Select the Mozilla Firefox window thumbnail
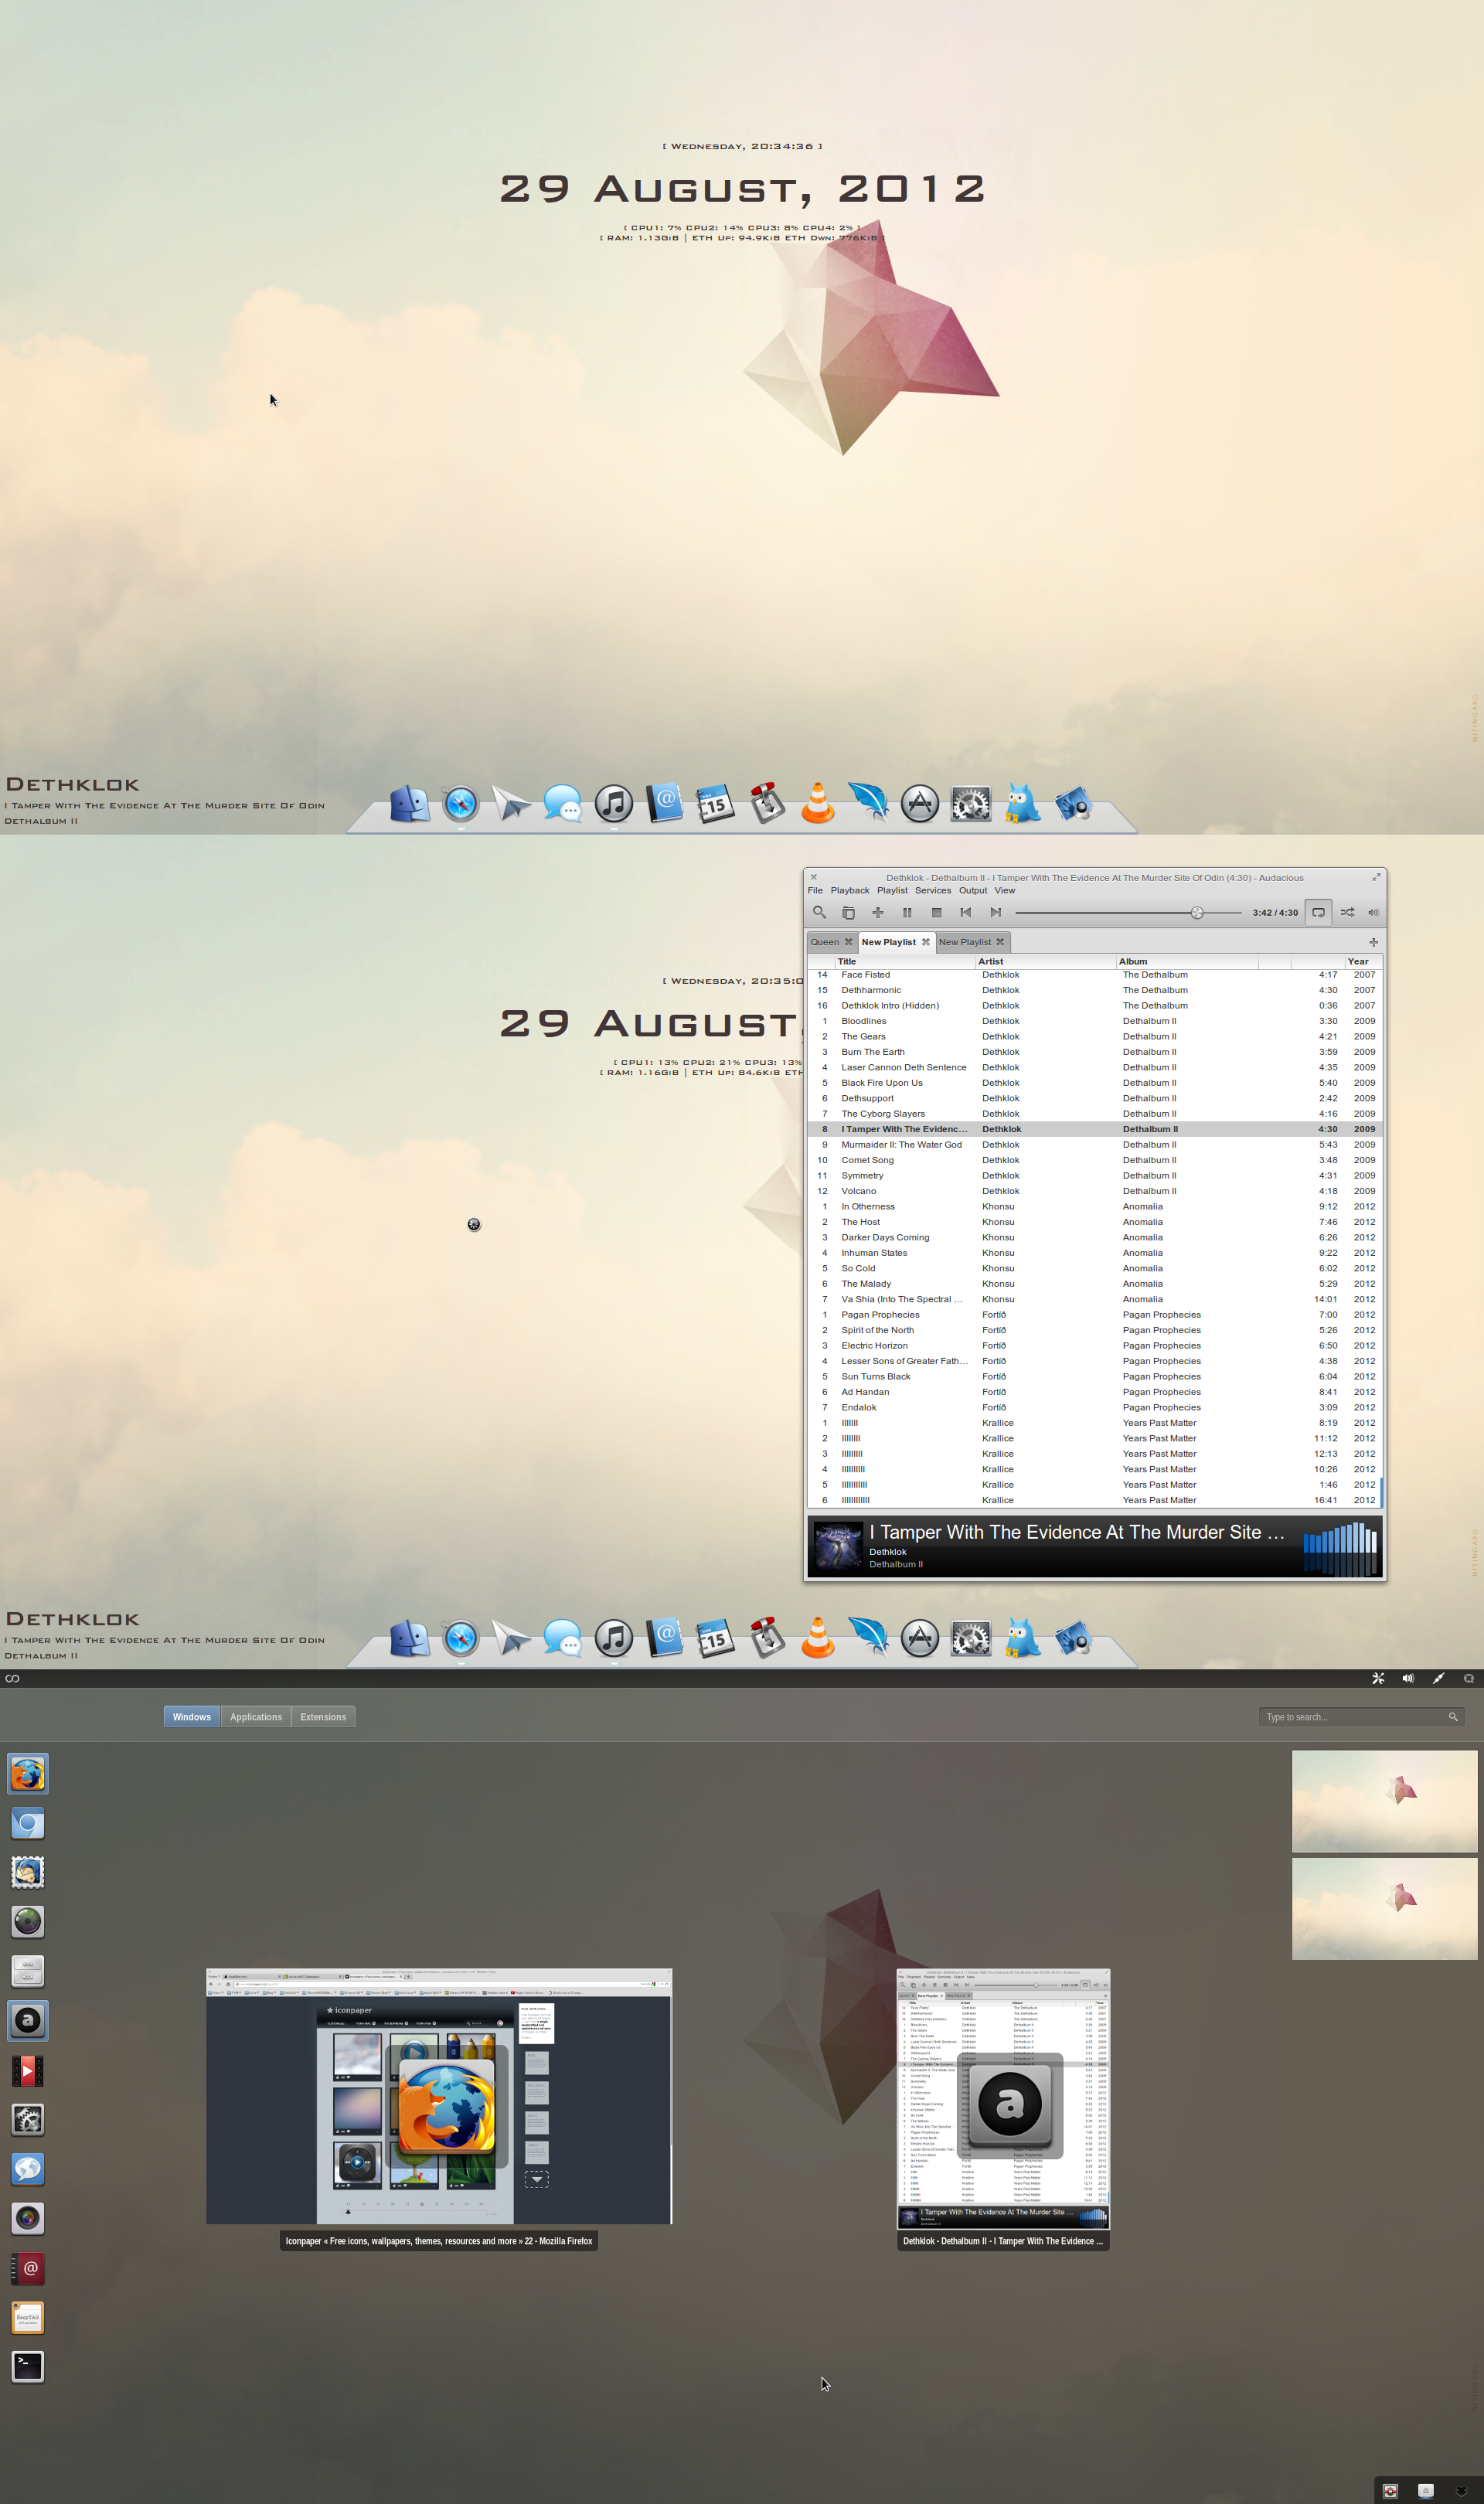 coord(439,2096)
